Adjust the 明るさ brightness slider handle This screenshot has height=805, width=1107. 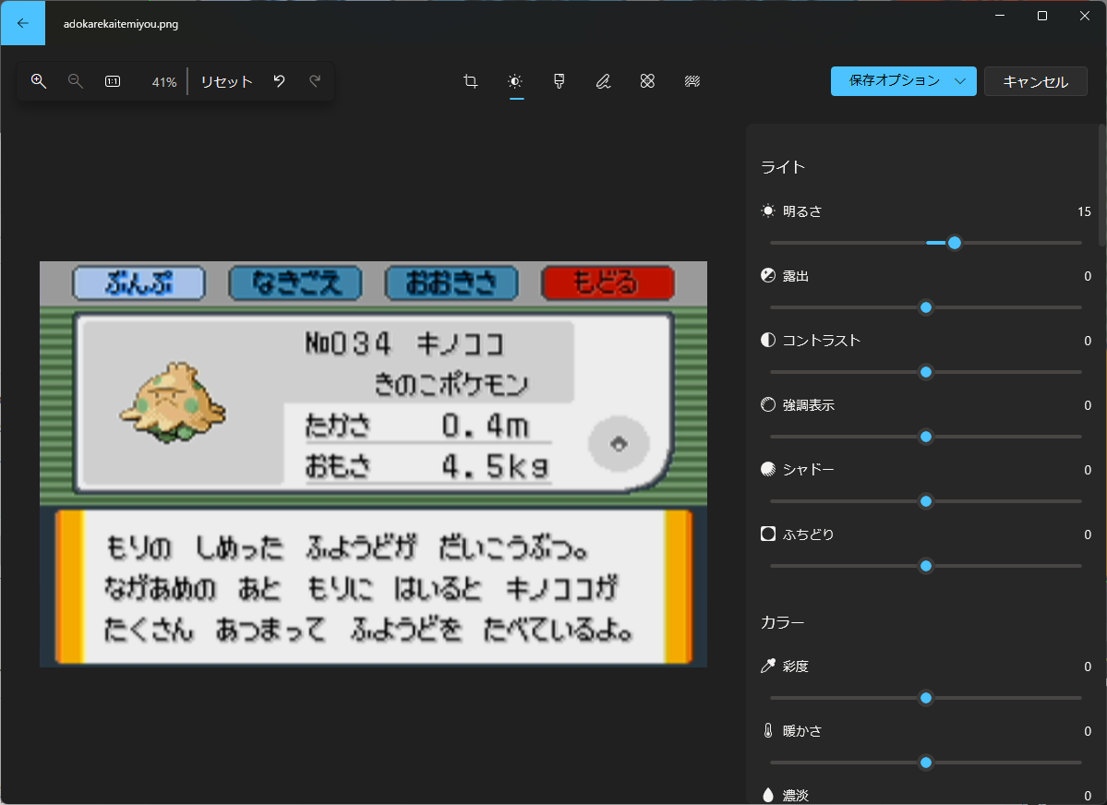click(955, 243)
